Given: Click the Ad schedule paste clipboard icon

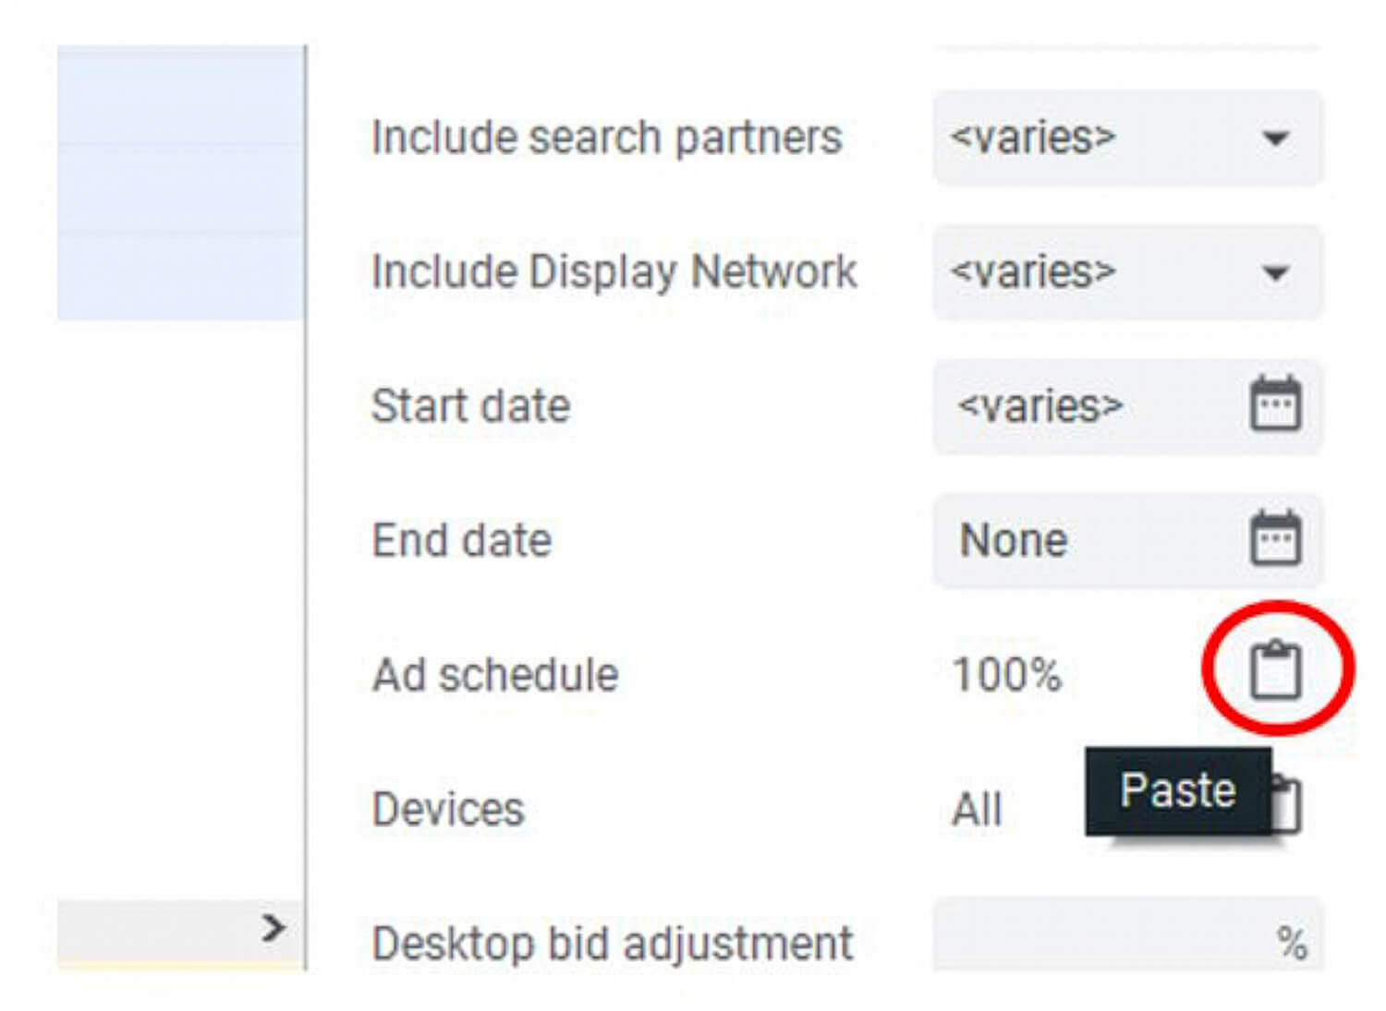Looking at the screenshot, I should tap(1276, 669).
